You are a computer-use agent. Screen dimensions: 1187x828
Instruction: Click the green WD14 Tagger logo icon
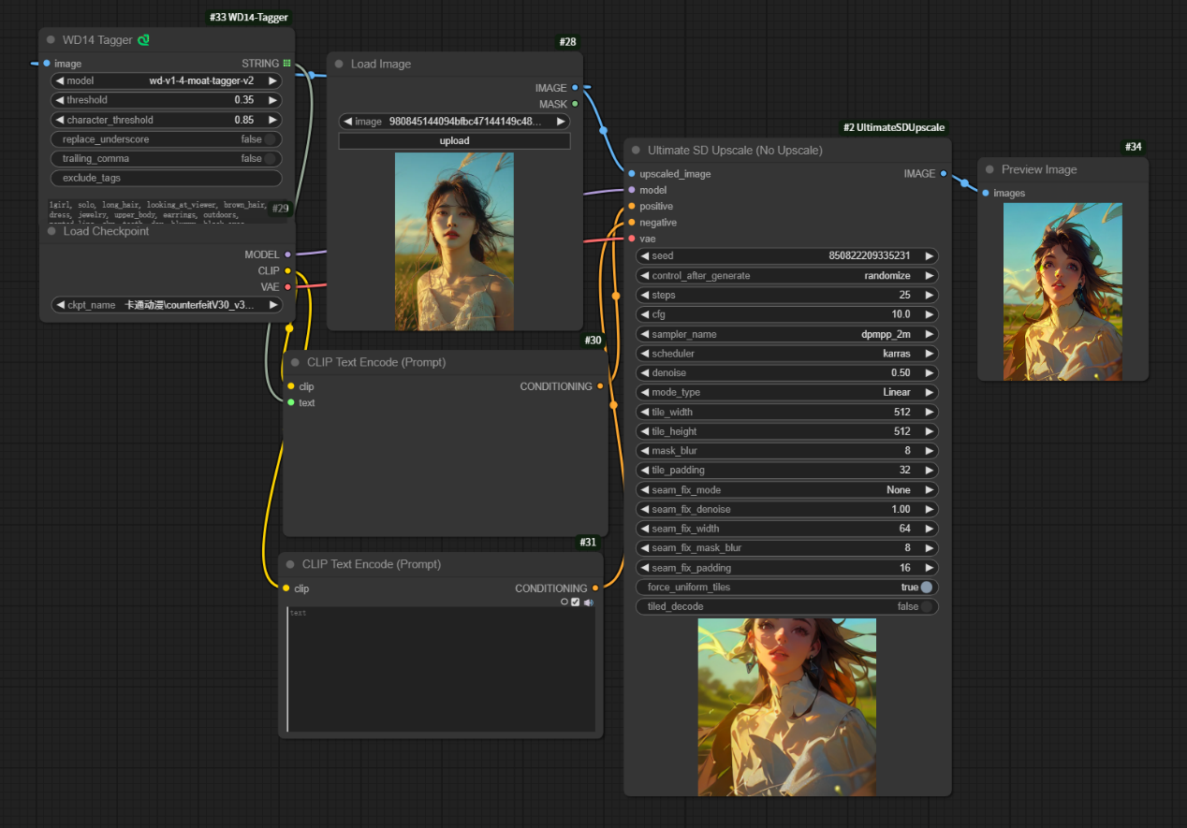click(x=143, y=40)
